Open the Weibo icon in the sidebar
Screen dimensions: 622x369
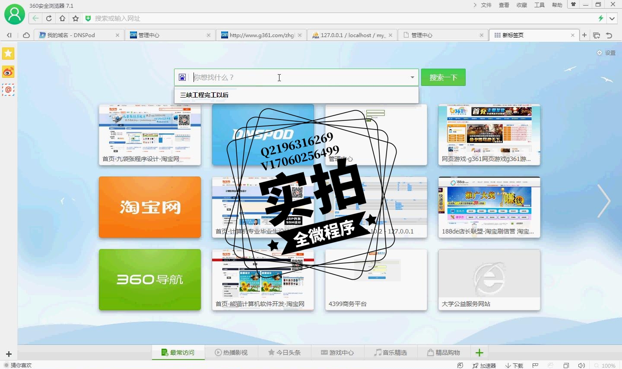8,72
